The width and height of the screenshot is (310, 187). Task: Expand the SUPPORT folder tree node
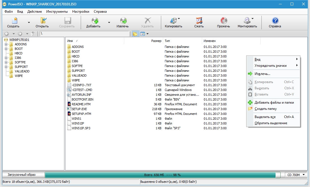[6, 67]
